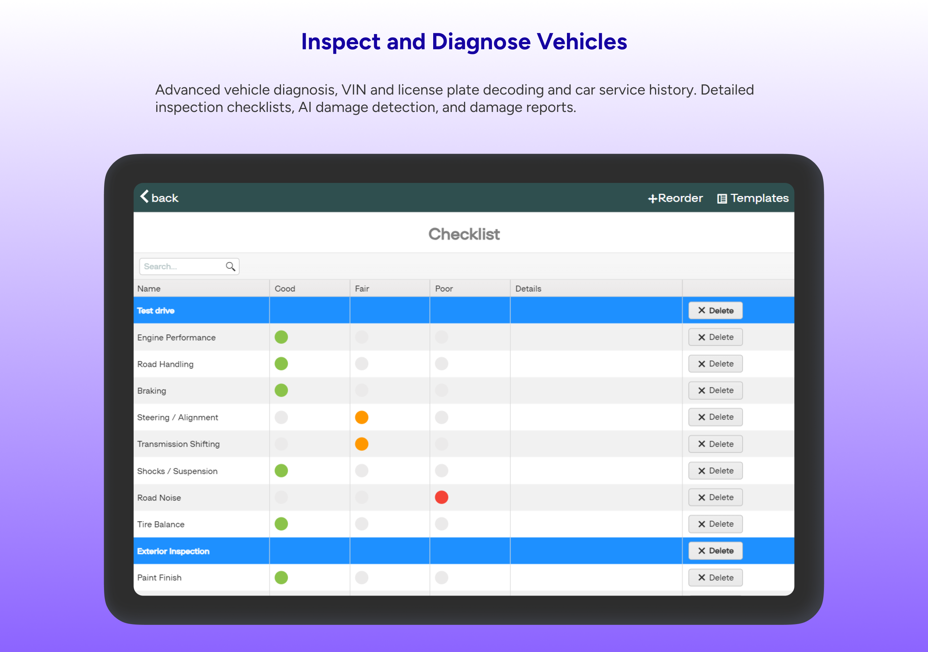
Task: Click the magnifier search icon
Action: tap(231, 267)
